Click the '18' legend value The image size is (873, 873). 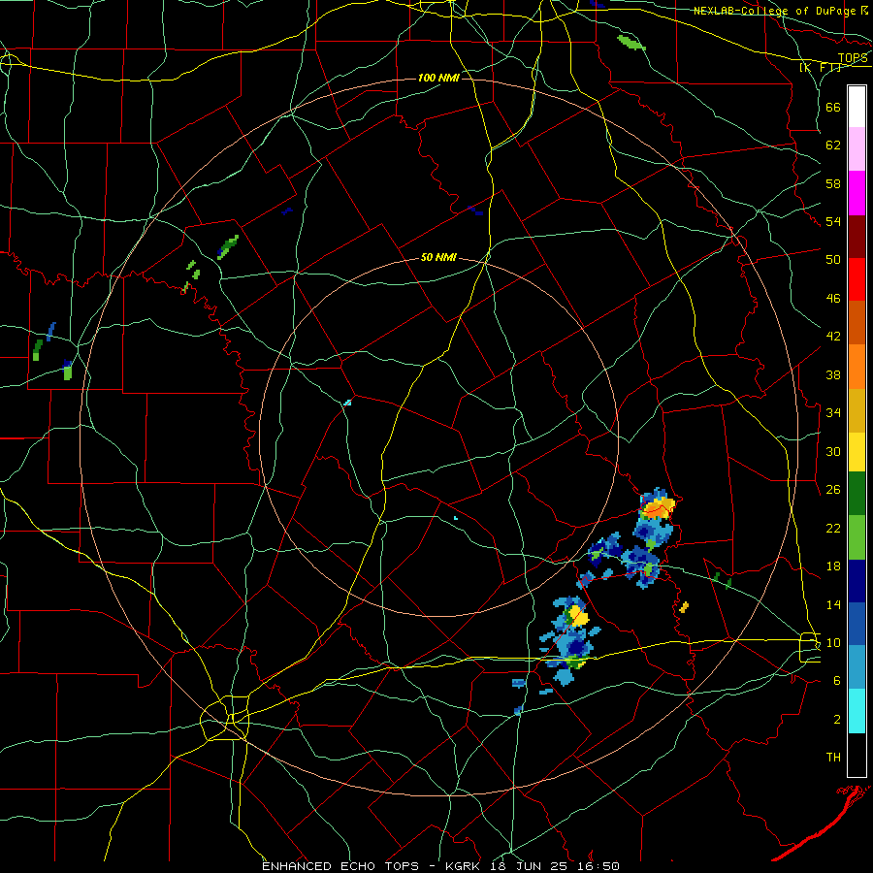tap(833, 566)
